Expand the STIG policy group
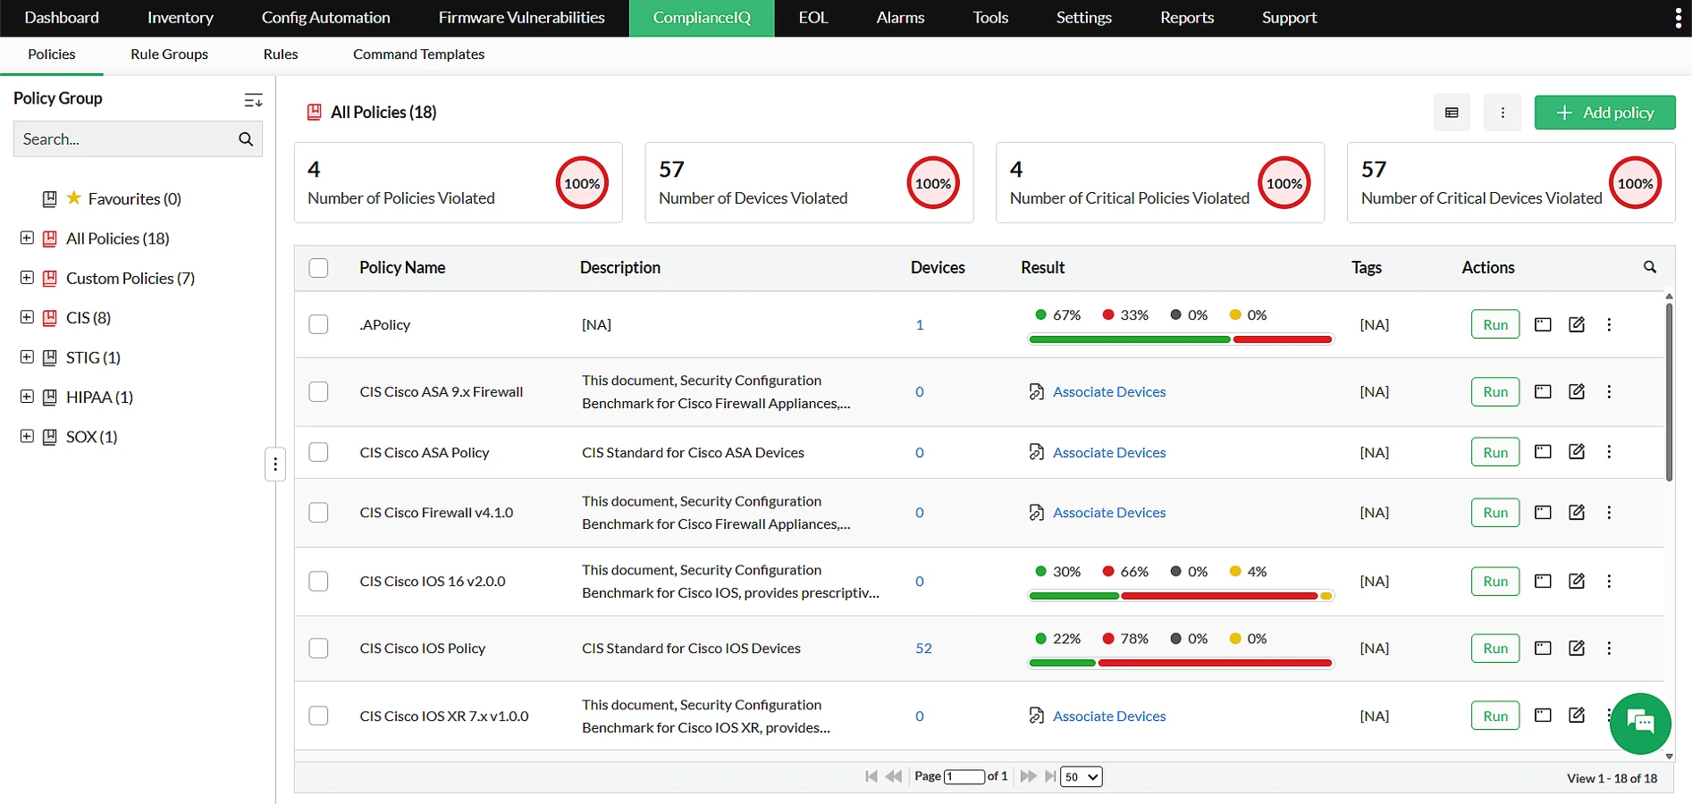Image resolution: width=1692 pixels, height=804 pixels. pyautogui.click(x=27, y=357)
